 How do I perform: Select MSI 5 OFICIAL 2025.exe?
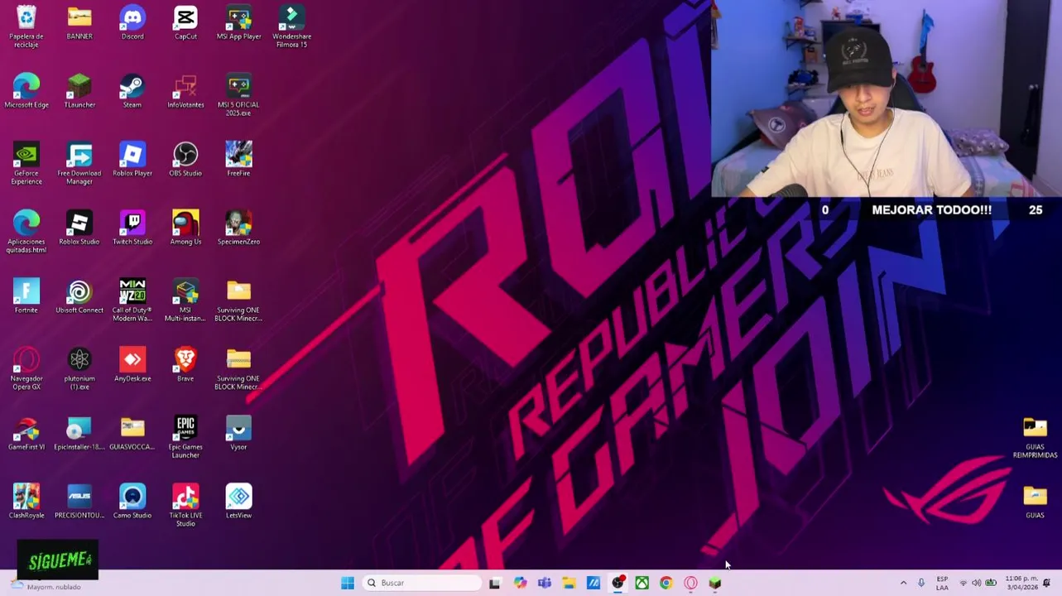(238, 95)
